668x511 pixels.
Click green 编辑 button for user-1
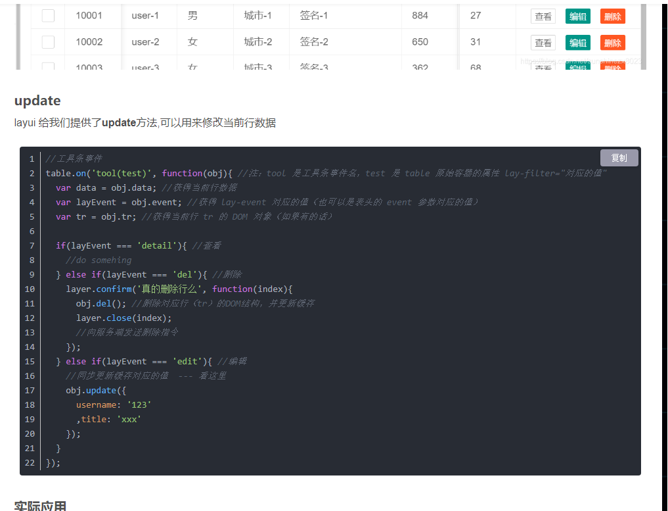click(x=577, y=16)
